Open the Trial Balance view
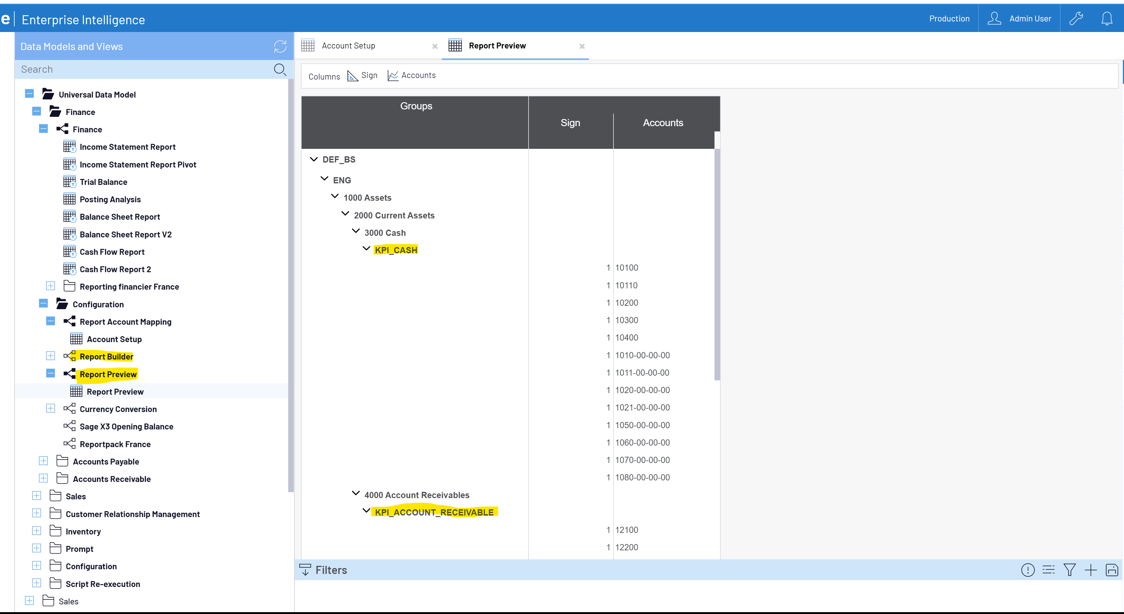 coord(104,182)
